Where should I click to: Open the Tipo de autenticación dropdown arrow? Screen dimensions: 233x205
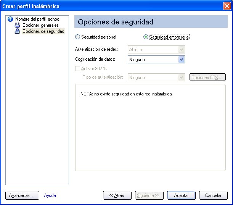(181, 77)
